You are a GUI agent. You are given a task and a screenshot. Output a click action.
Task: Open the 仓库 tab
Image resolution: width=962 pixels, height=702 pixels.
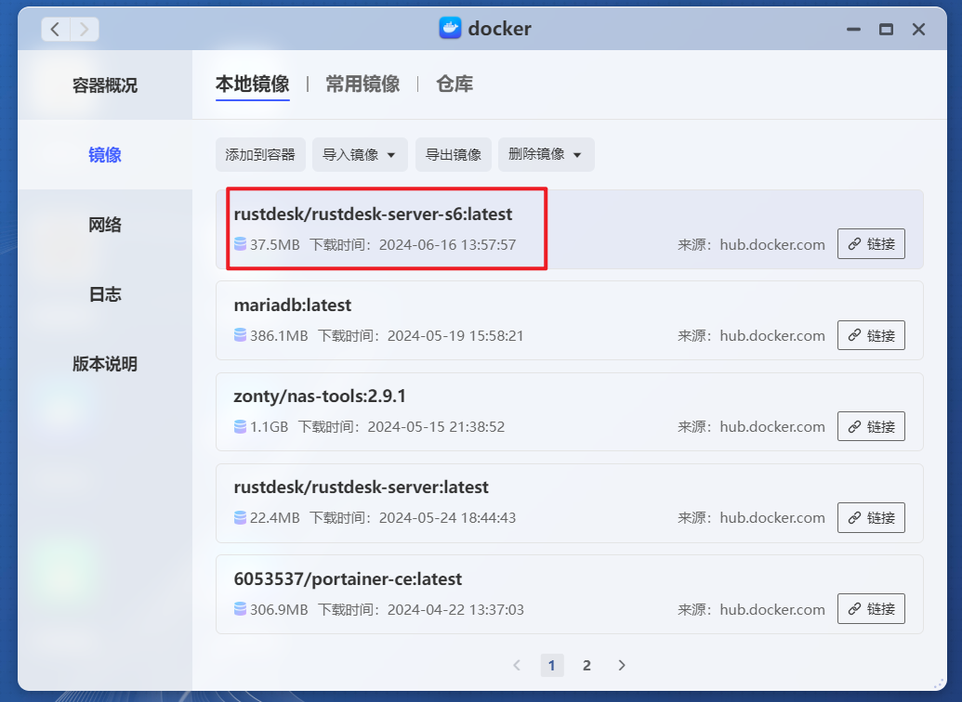tap(455, 83)
